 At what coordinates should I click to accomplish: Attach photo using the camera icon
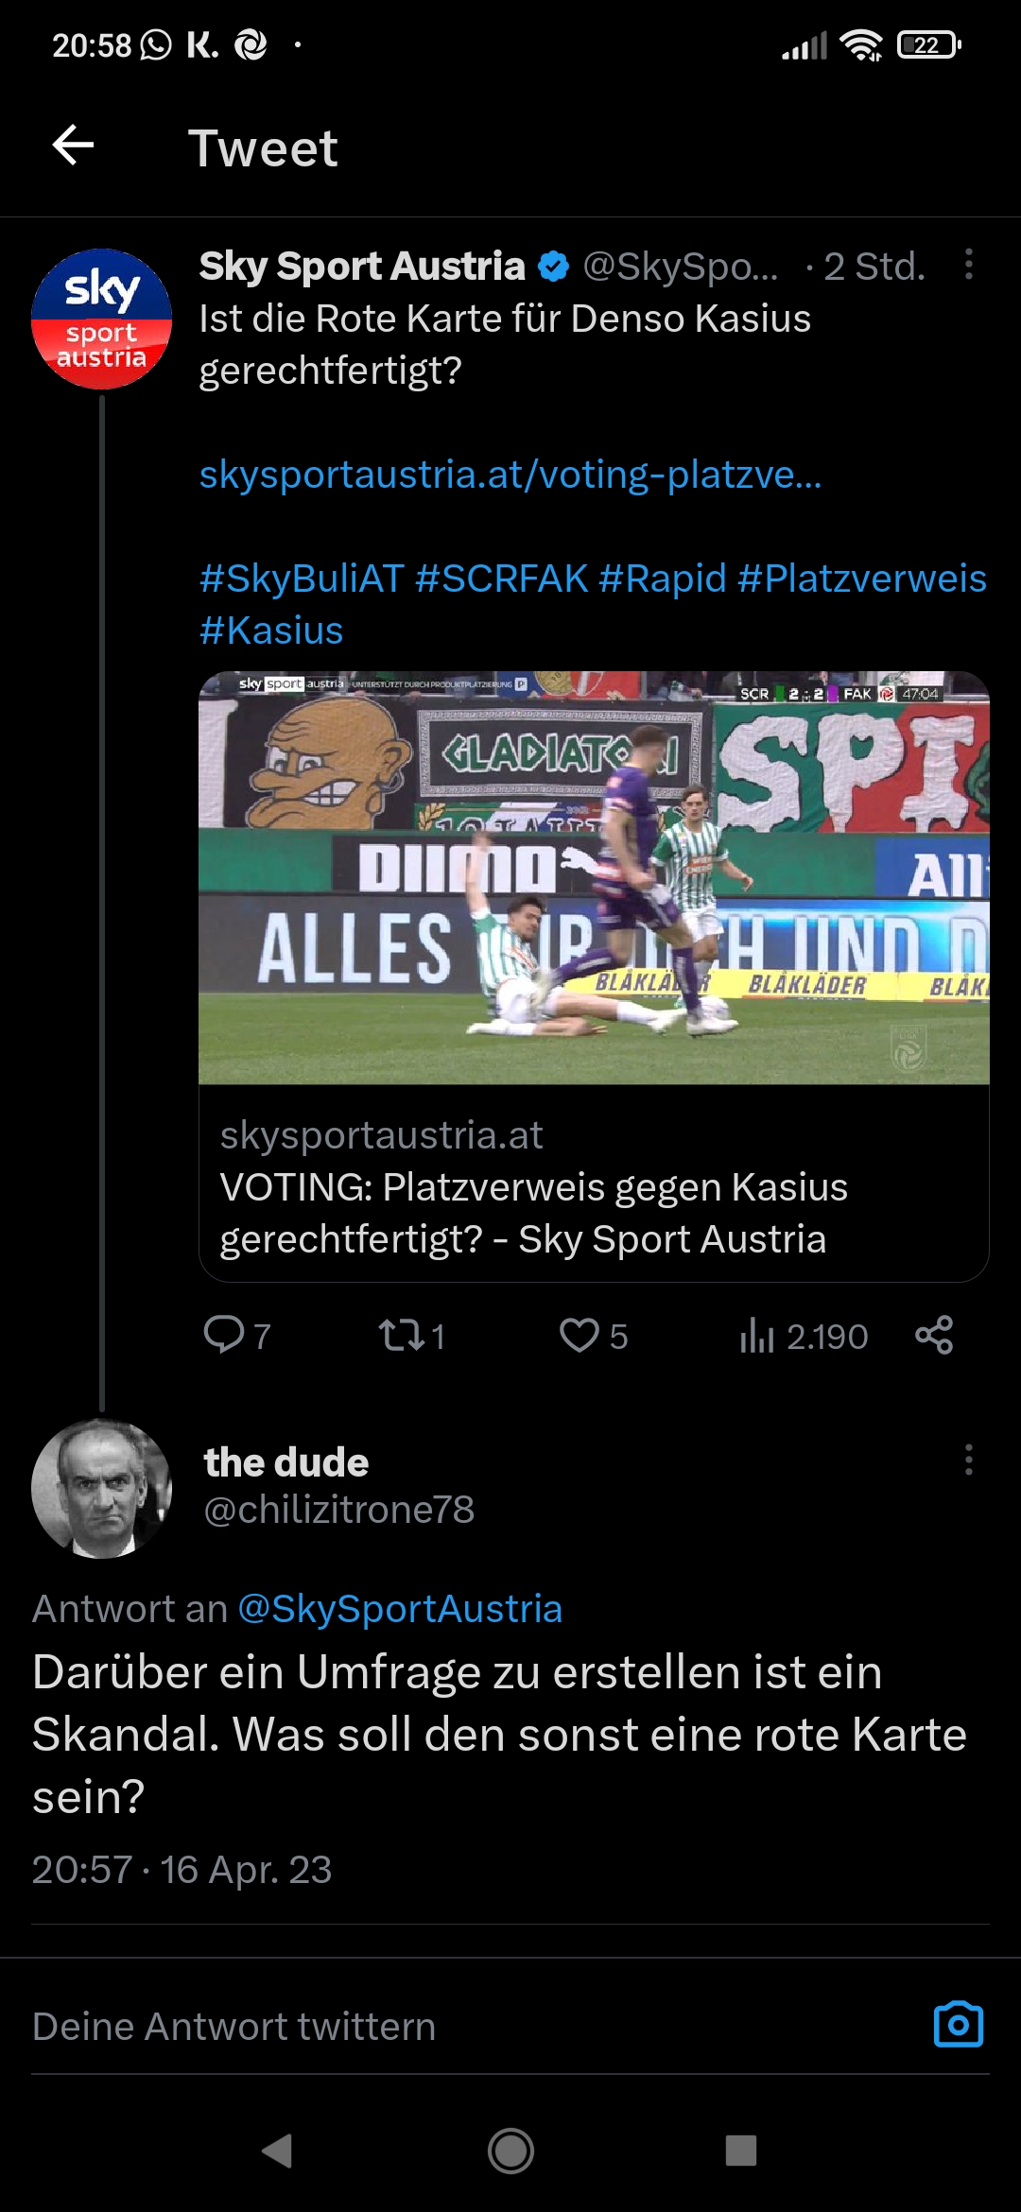pos(959,2025)
